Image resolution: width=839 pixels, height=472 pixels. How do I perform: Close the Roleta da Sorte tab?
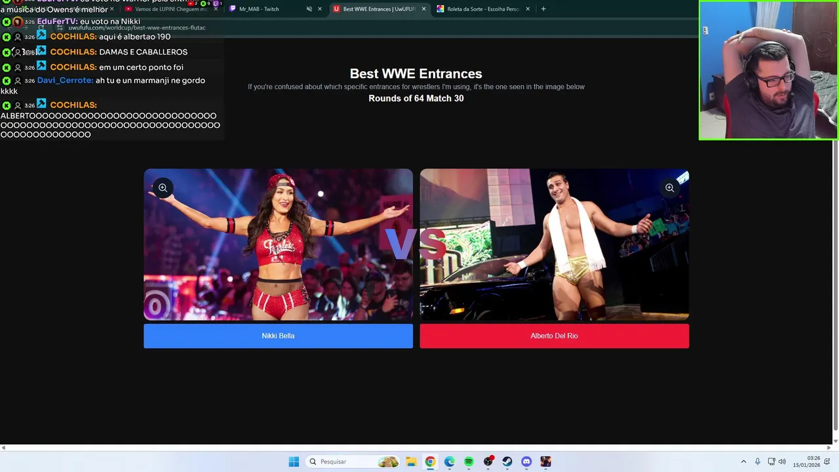(x=528, y=9)
